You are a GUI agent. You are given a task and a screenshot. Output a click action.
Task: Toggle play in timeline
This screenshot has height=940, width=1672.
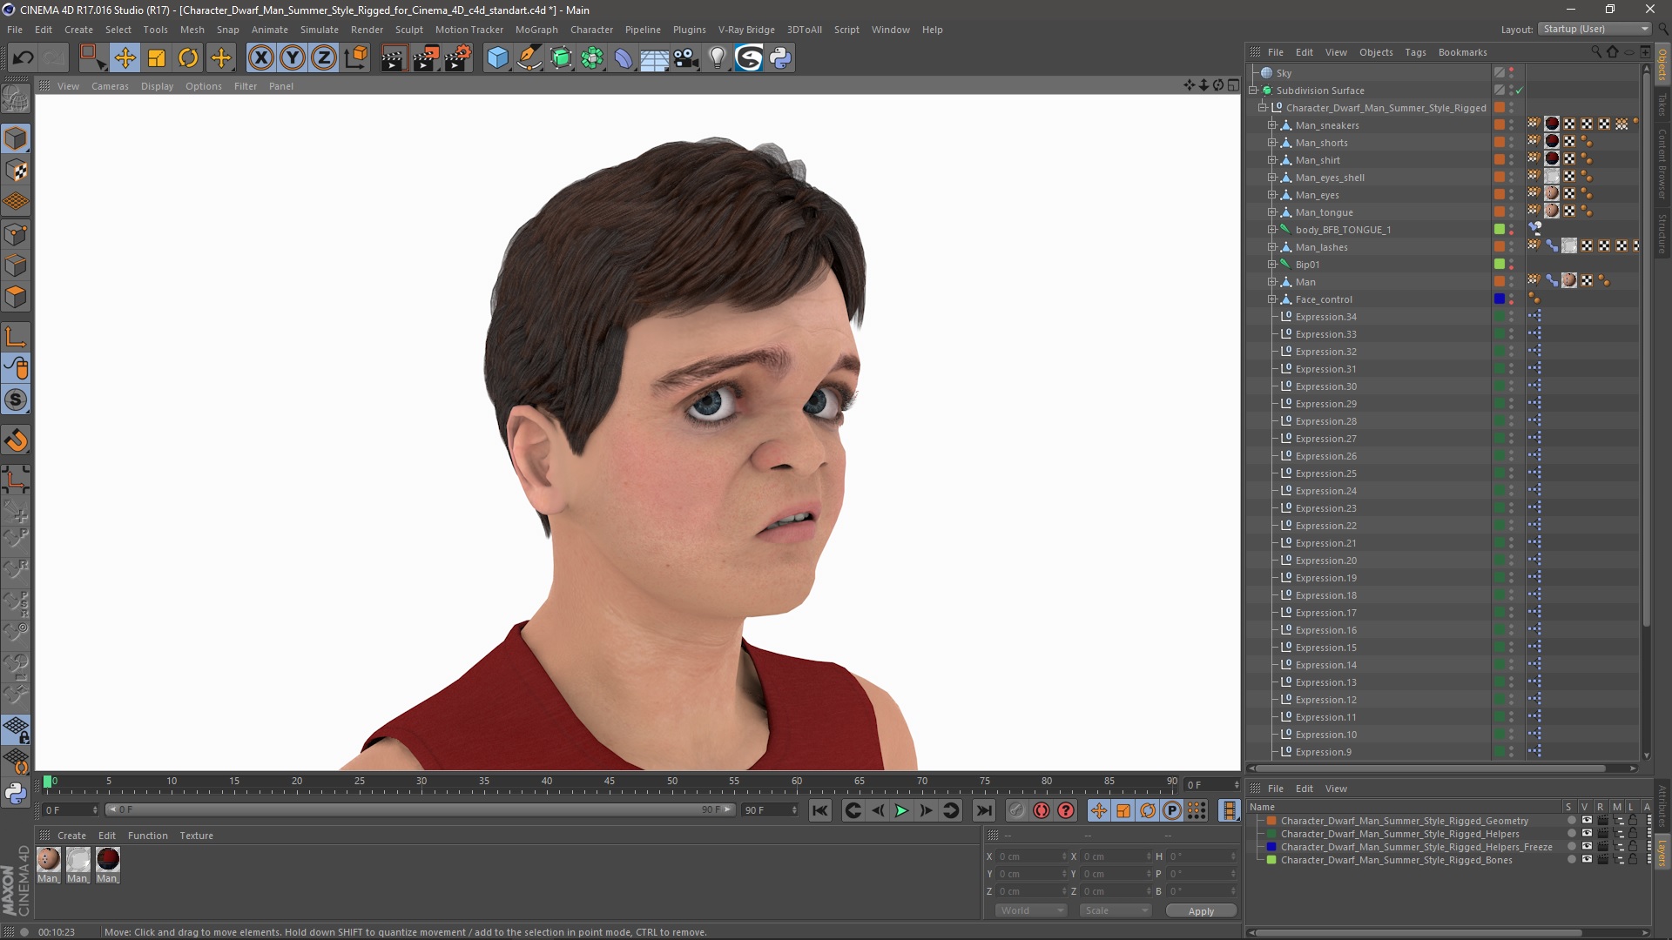[902, 810]
